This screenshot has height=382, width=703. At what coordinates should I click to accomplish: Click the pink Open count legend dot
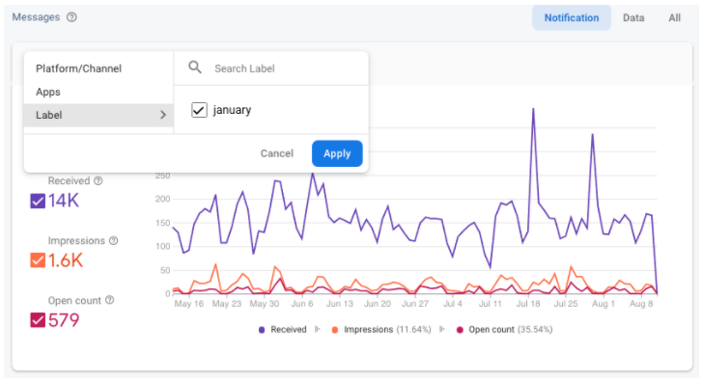pyautogui.click(x=460, y=330)
